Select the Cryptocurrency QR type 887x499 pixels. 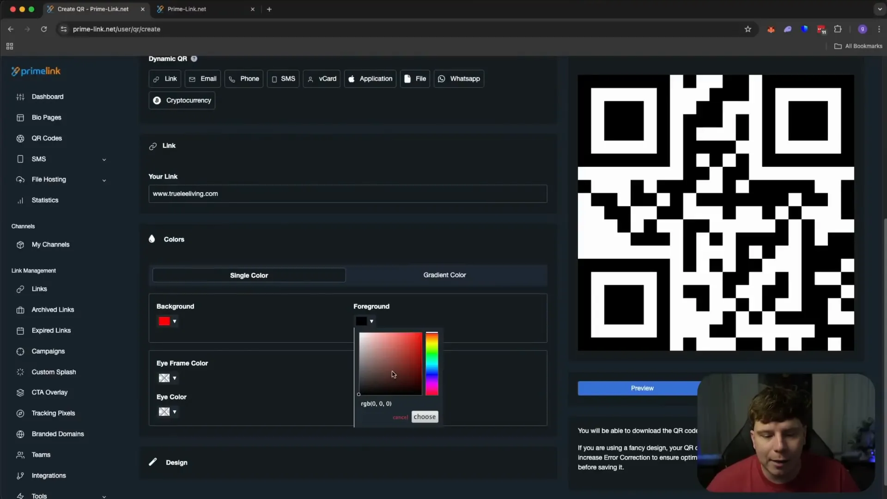click(182, 100)
